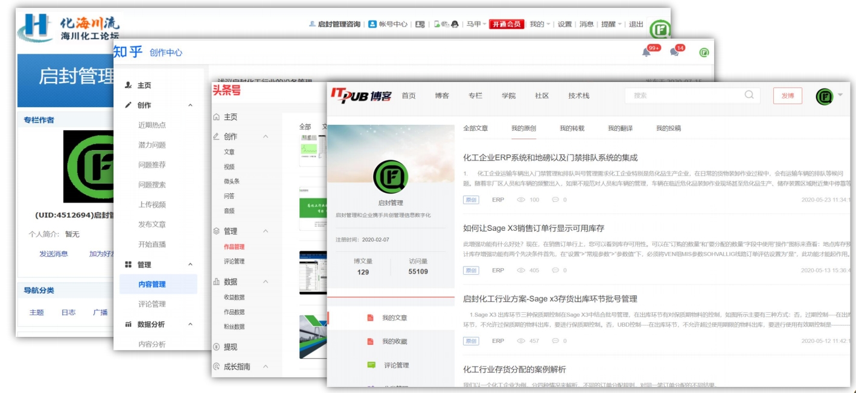
Task: Click the 开通会员 button in 海川 top bar
Action: (506, 24)
